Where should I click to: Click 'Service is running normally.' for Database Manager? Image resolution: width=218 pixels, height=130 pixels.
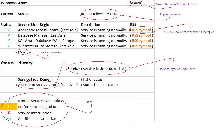pyautogui.click(x=104, y=35)
